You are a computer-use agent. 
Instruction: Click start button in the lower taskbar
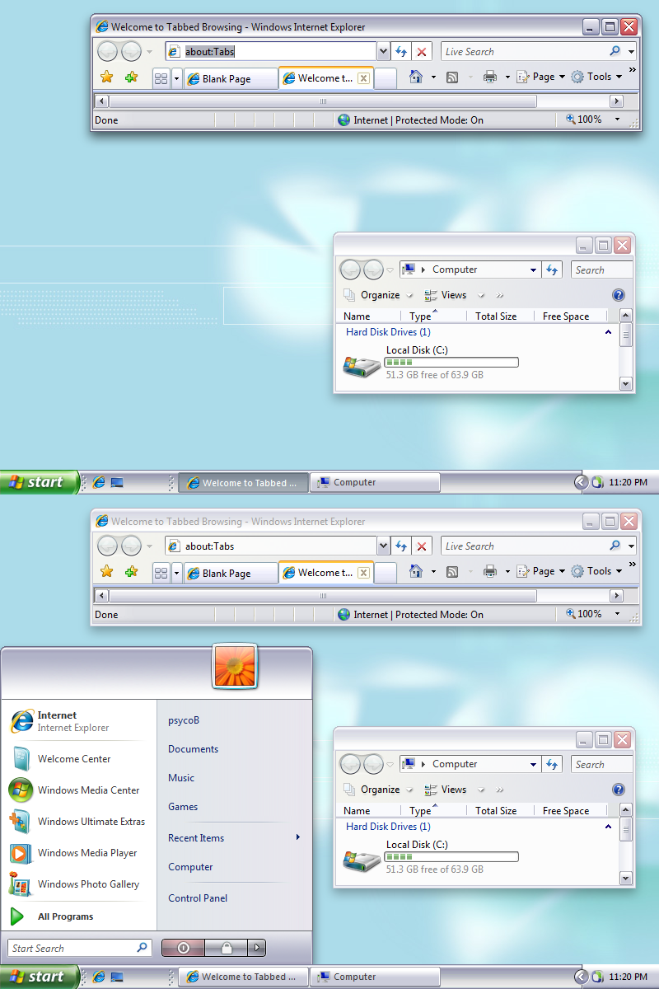point(39,977)
